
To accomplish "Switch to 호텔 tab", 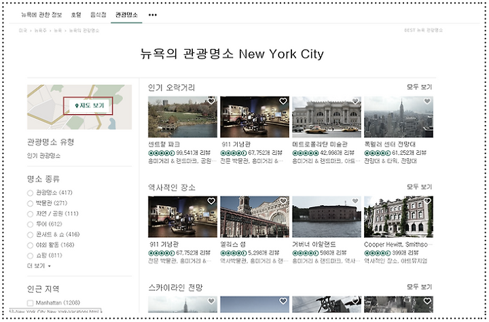I will (76, 15).
